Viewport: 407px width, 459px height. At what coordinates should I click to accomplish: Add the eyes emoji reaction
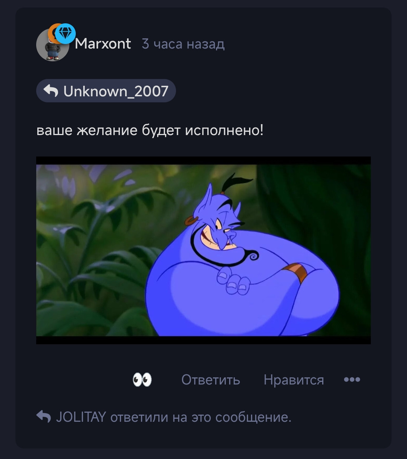142,380
